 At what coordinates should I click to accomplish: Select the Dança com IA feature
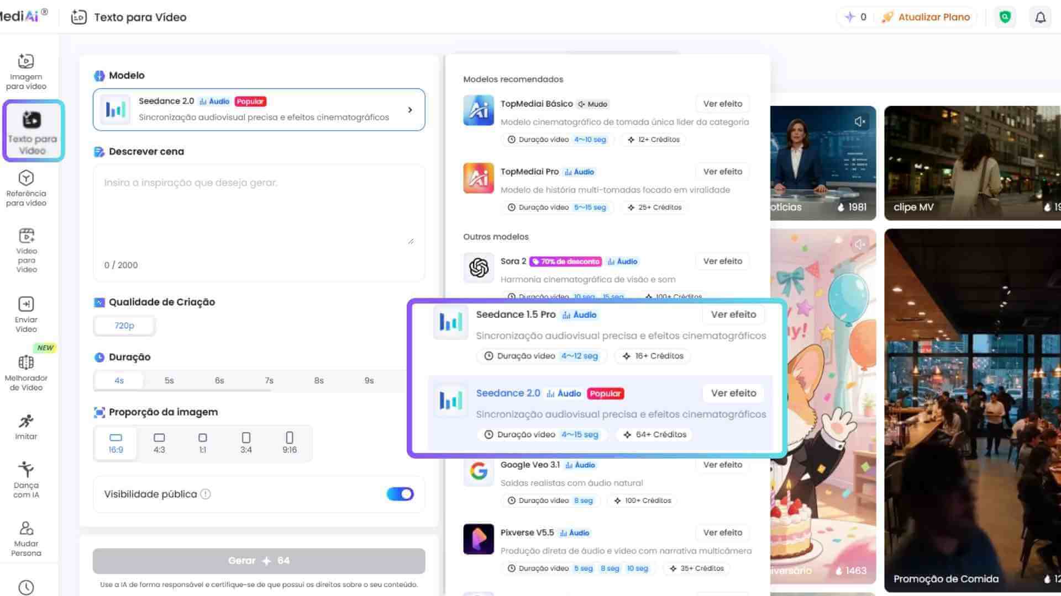click(x=25, y=479)
